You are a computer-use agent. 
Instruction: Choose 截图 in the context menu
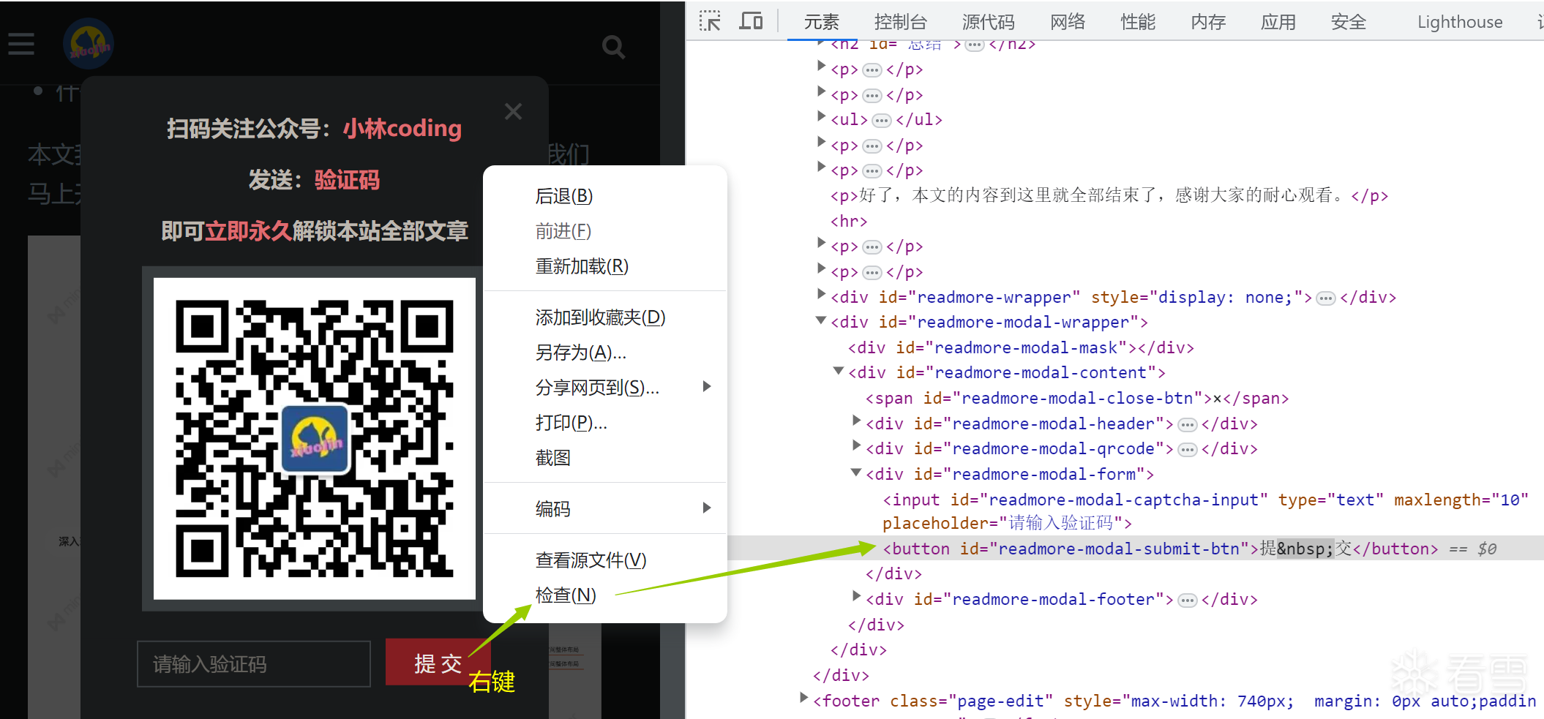[x=552, y=458]
